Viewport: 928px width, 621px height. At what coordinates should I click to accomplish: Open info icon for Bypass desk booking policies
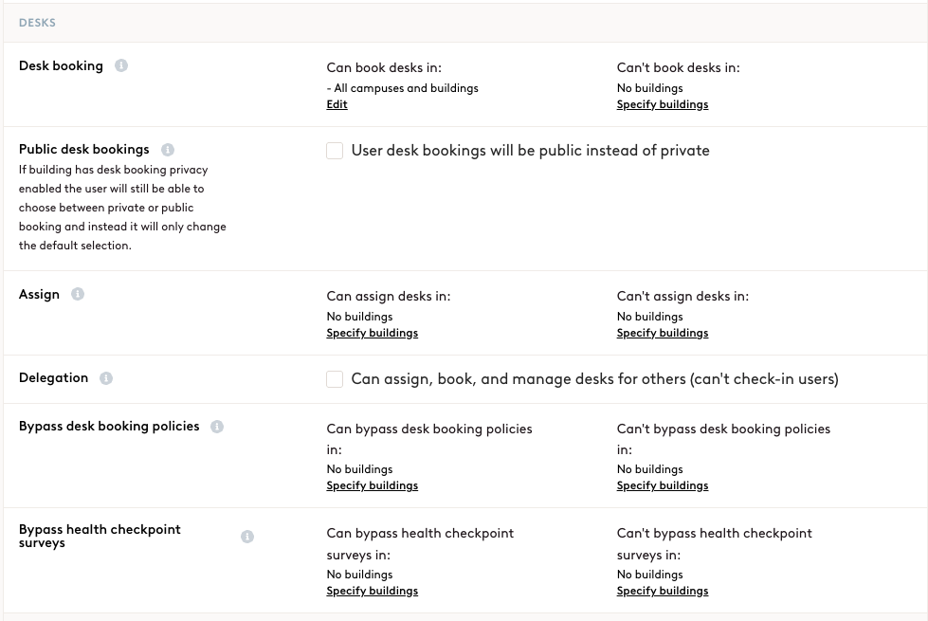217,427
